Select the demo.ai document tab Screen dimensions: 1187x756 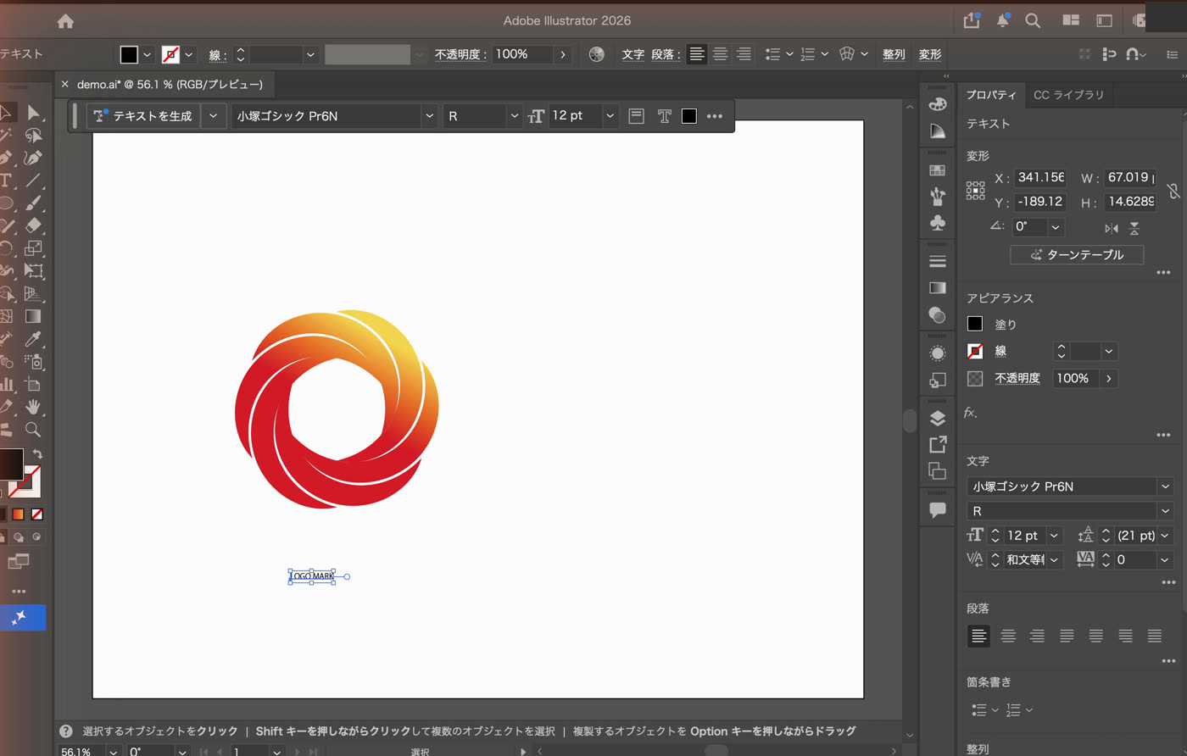pos(170,85)
